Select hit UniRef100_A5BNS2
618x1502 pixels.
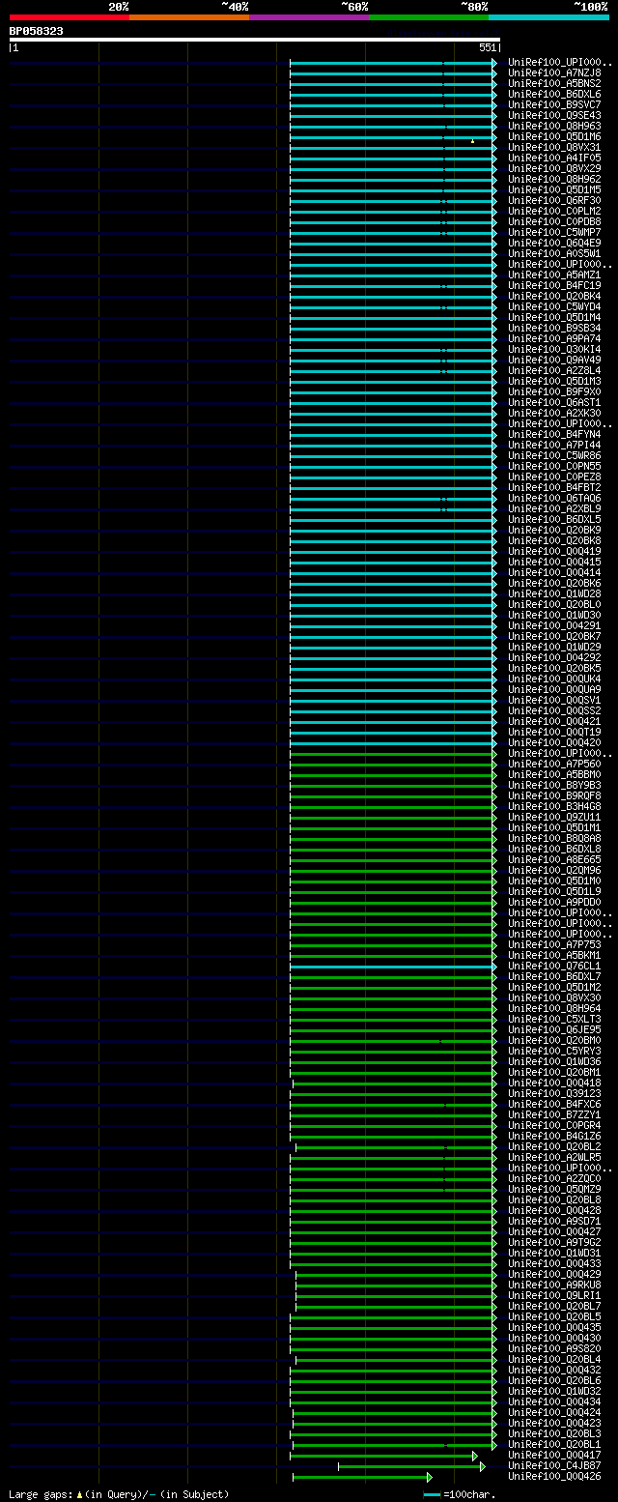[554, 83]
